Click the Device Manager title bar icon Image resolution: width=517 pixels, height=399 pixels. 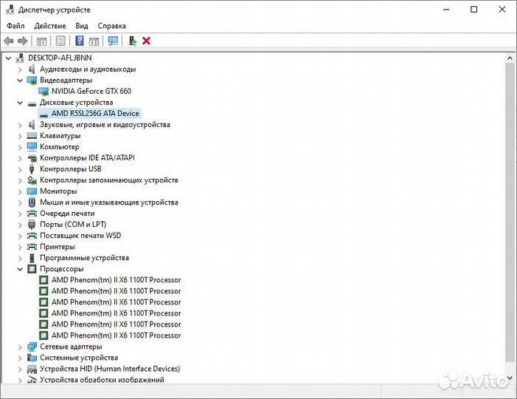pos(10,10)
